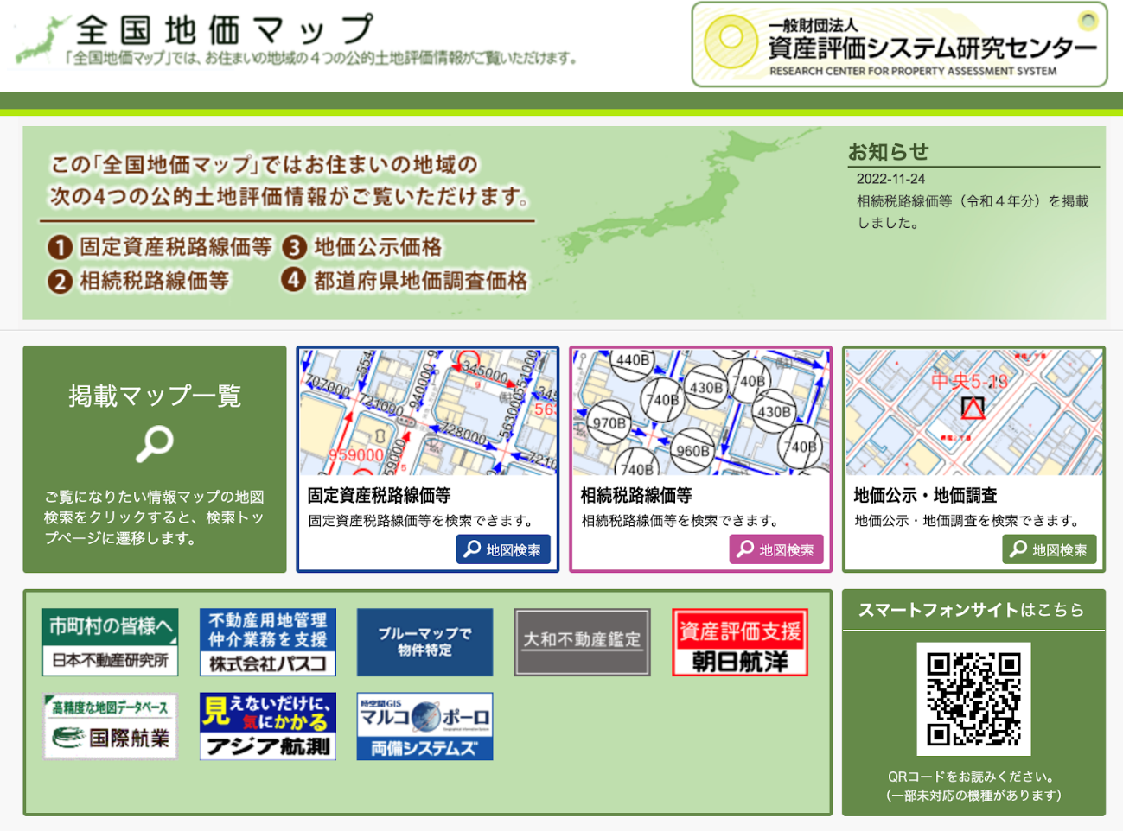This screenshot has height=831, width=1123.
Task: Click the smartphone site QR code
Action: point(973,700)
